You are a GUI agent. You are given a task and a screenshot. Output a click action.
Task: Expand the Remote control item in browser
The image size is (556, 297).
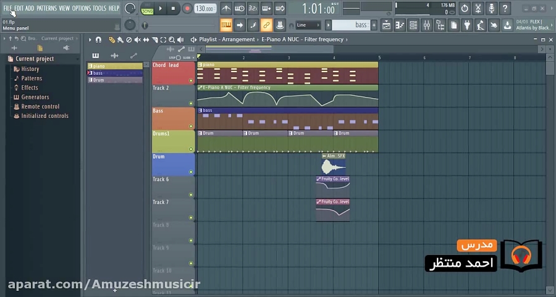[x=40, y=106]
